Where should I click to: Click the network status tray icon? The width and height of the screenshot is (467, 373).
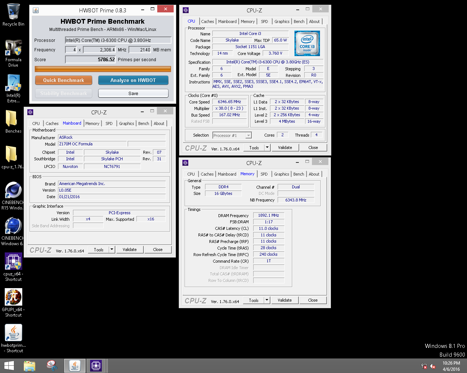coord(424,366)
